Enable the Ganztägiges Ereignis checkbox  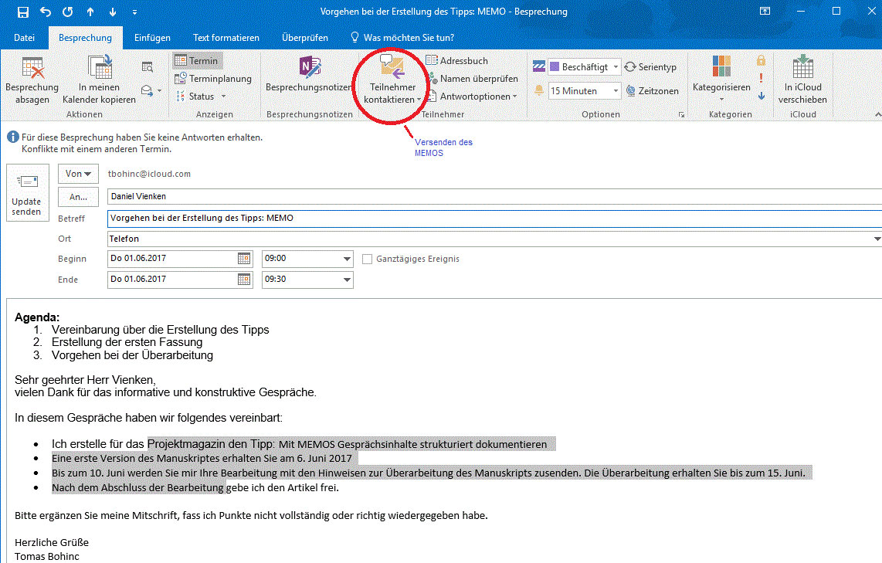point(368,259)
